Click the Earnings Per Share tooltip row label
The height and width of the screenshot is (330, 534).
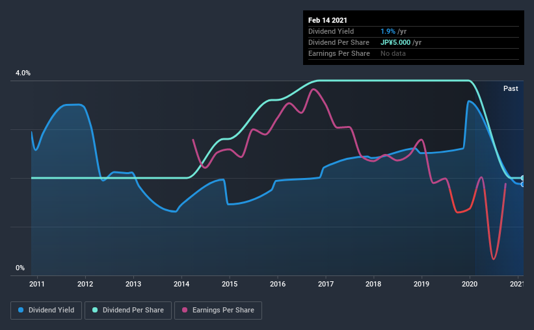click(x=339, y=53)
